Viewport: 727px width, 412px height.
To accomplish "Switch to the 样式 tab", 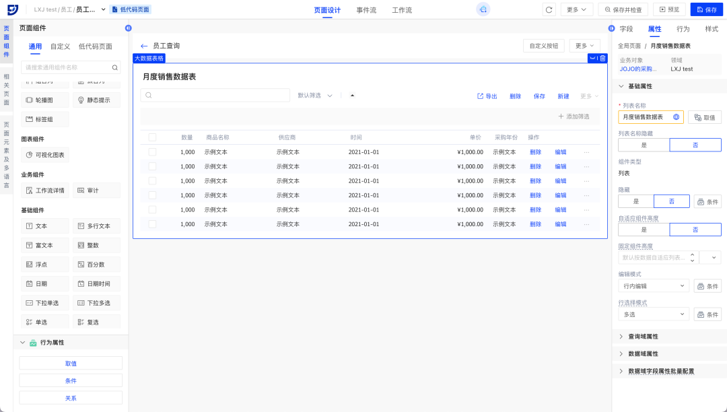I will [712, 29].
